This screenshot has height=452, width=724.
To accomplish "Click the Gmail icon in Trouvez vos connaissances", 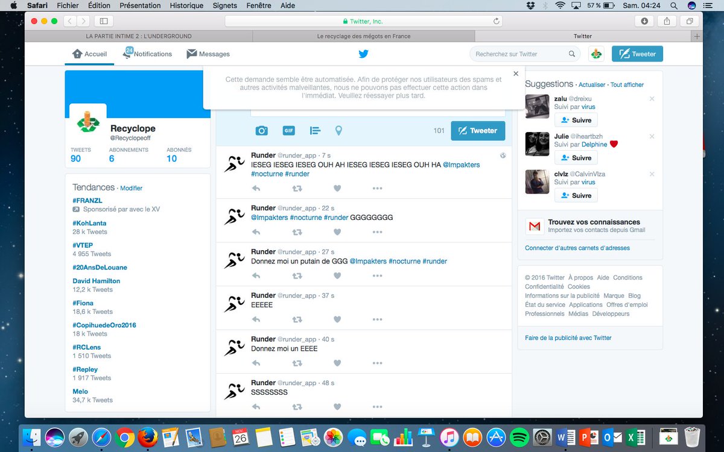I will click(535, 226).
